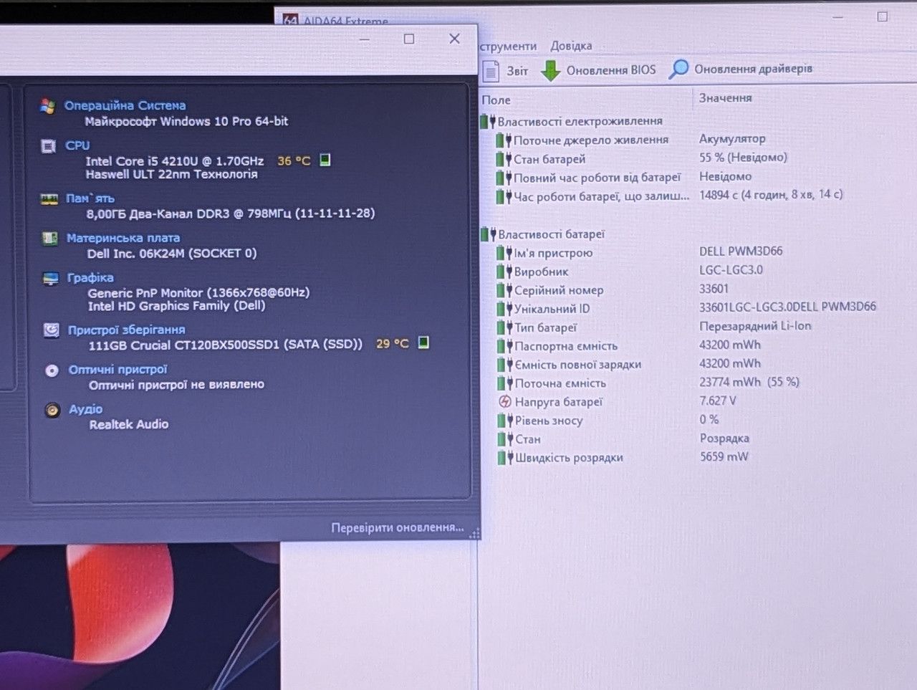Click the Оновлення драйверів magnifier icon
The height and width of the screenshot is (690, 917).
click(x=678, y=69)
